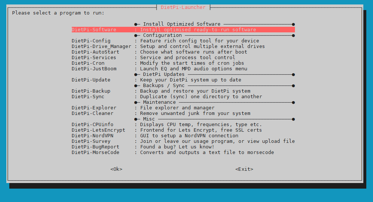Choose DietPi-AutoStart from the list

pos(183,52)
